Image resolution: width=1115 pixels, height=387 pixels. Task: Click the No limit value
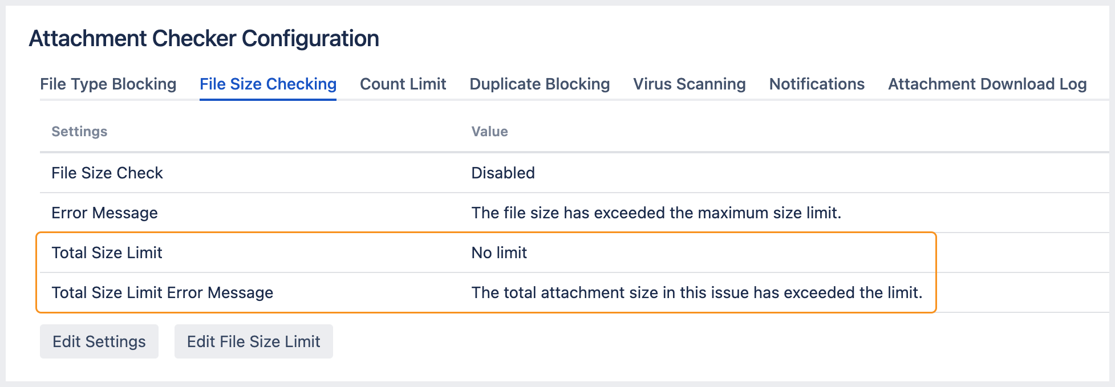coord(499,253)
